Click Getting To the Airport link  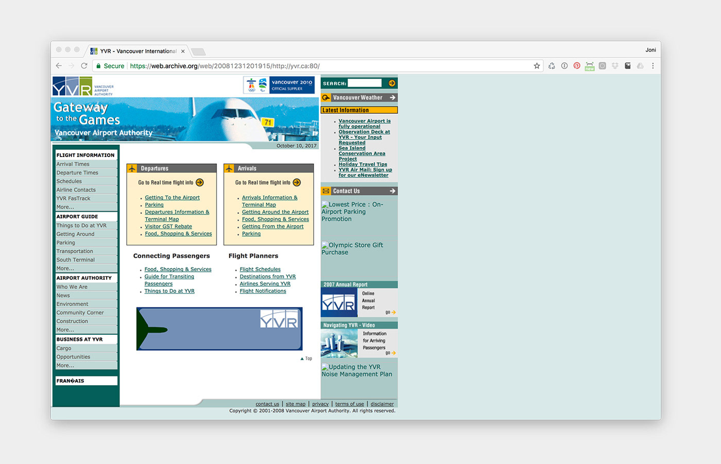point(172,198)
